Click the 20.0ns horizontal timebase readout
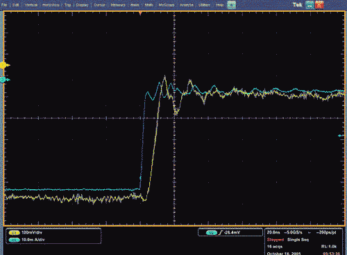This screenshot has height=255, width=347. (273, 232)
